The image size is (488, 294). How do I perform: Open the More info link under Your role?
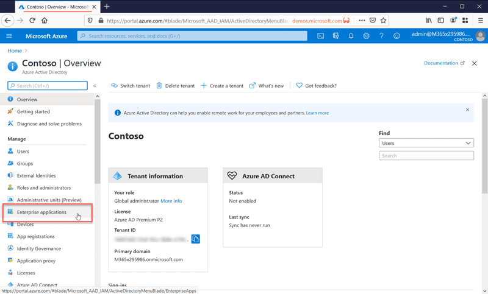[x=171, y=201]
